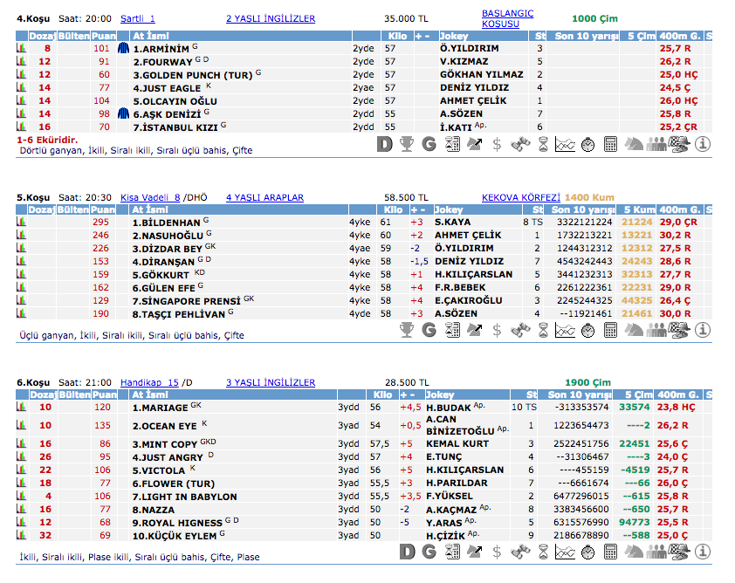735x583 pixels.
Task: Open the KEKOVA KÖRFEZİ race link
Action: coord(520,197)
